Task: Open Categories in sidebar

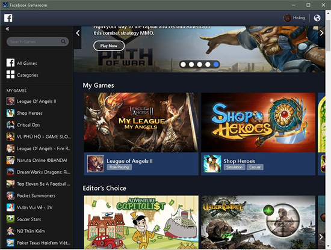Action: 22,75
